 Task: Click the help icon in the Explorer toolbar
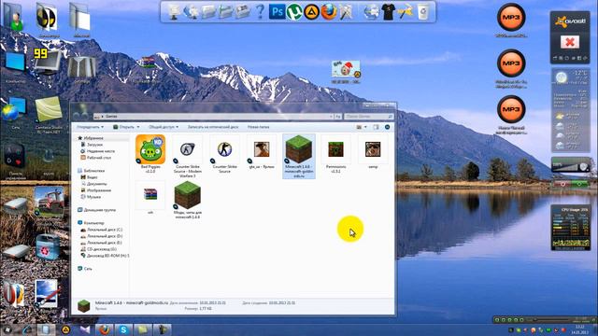387,127
